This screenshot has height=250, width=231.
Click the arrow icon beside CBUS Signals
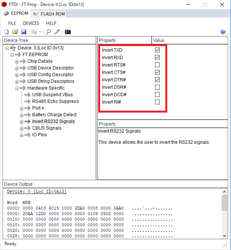27,128
